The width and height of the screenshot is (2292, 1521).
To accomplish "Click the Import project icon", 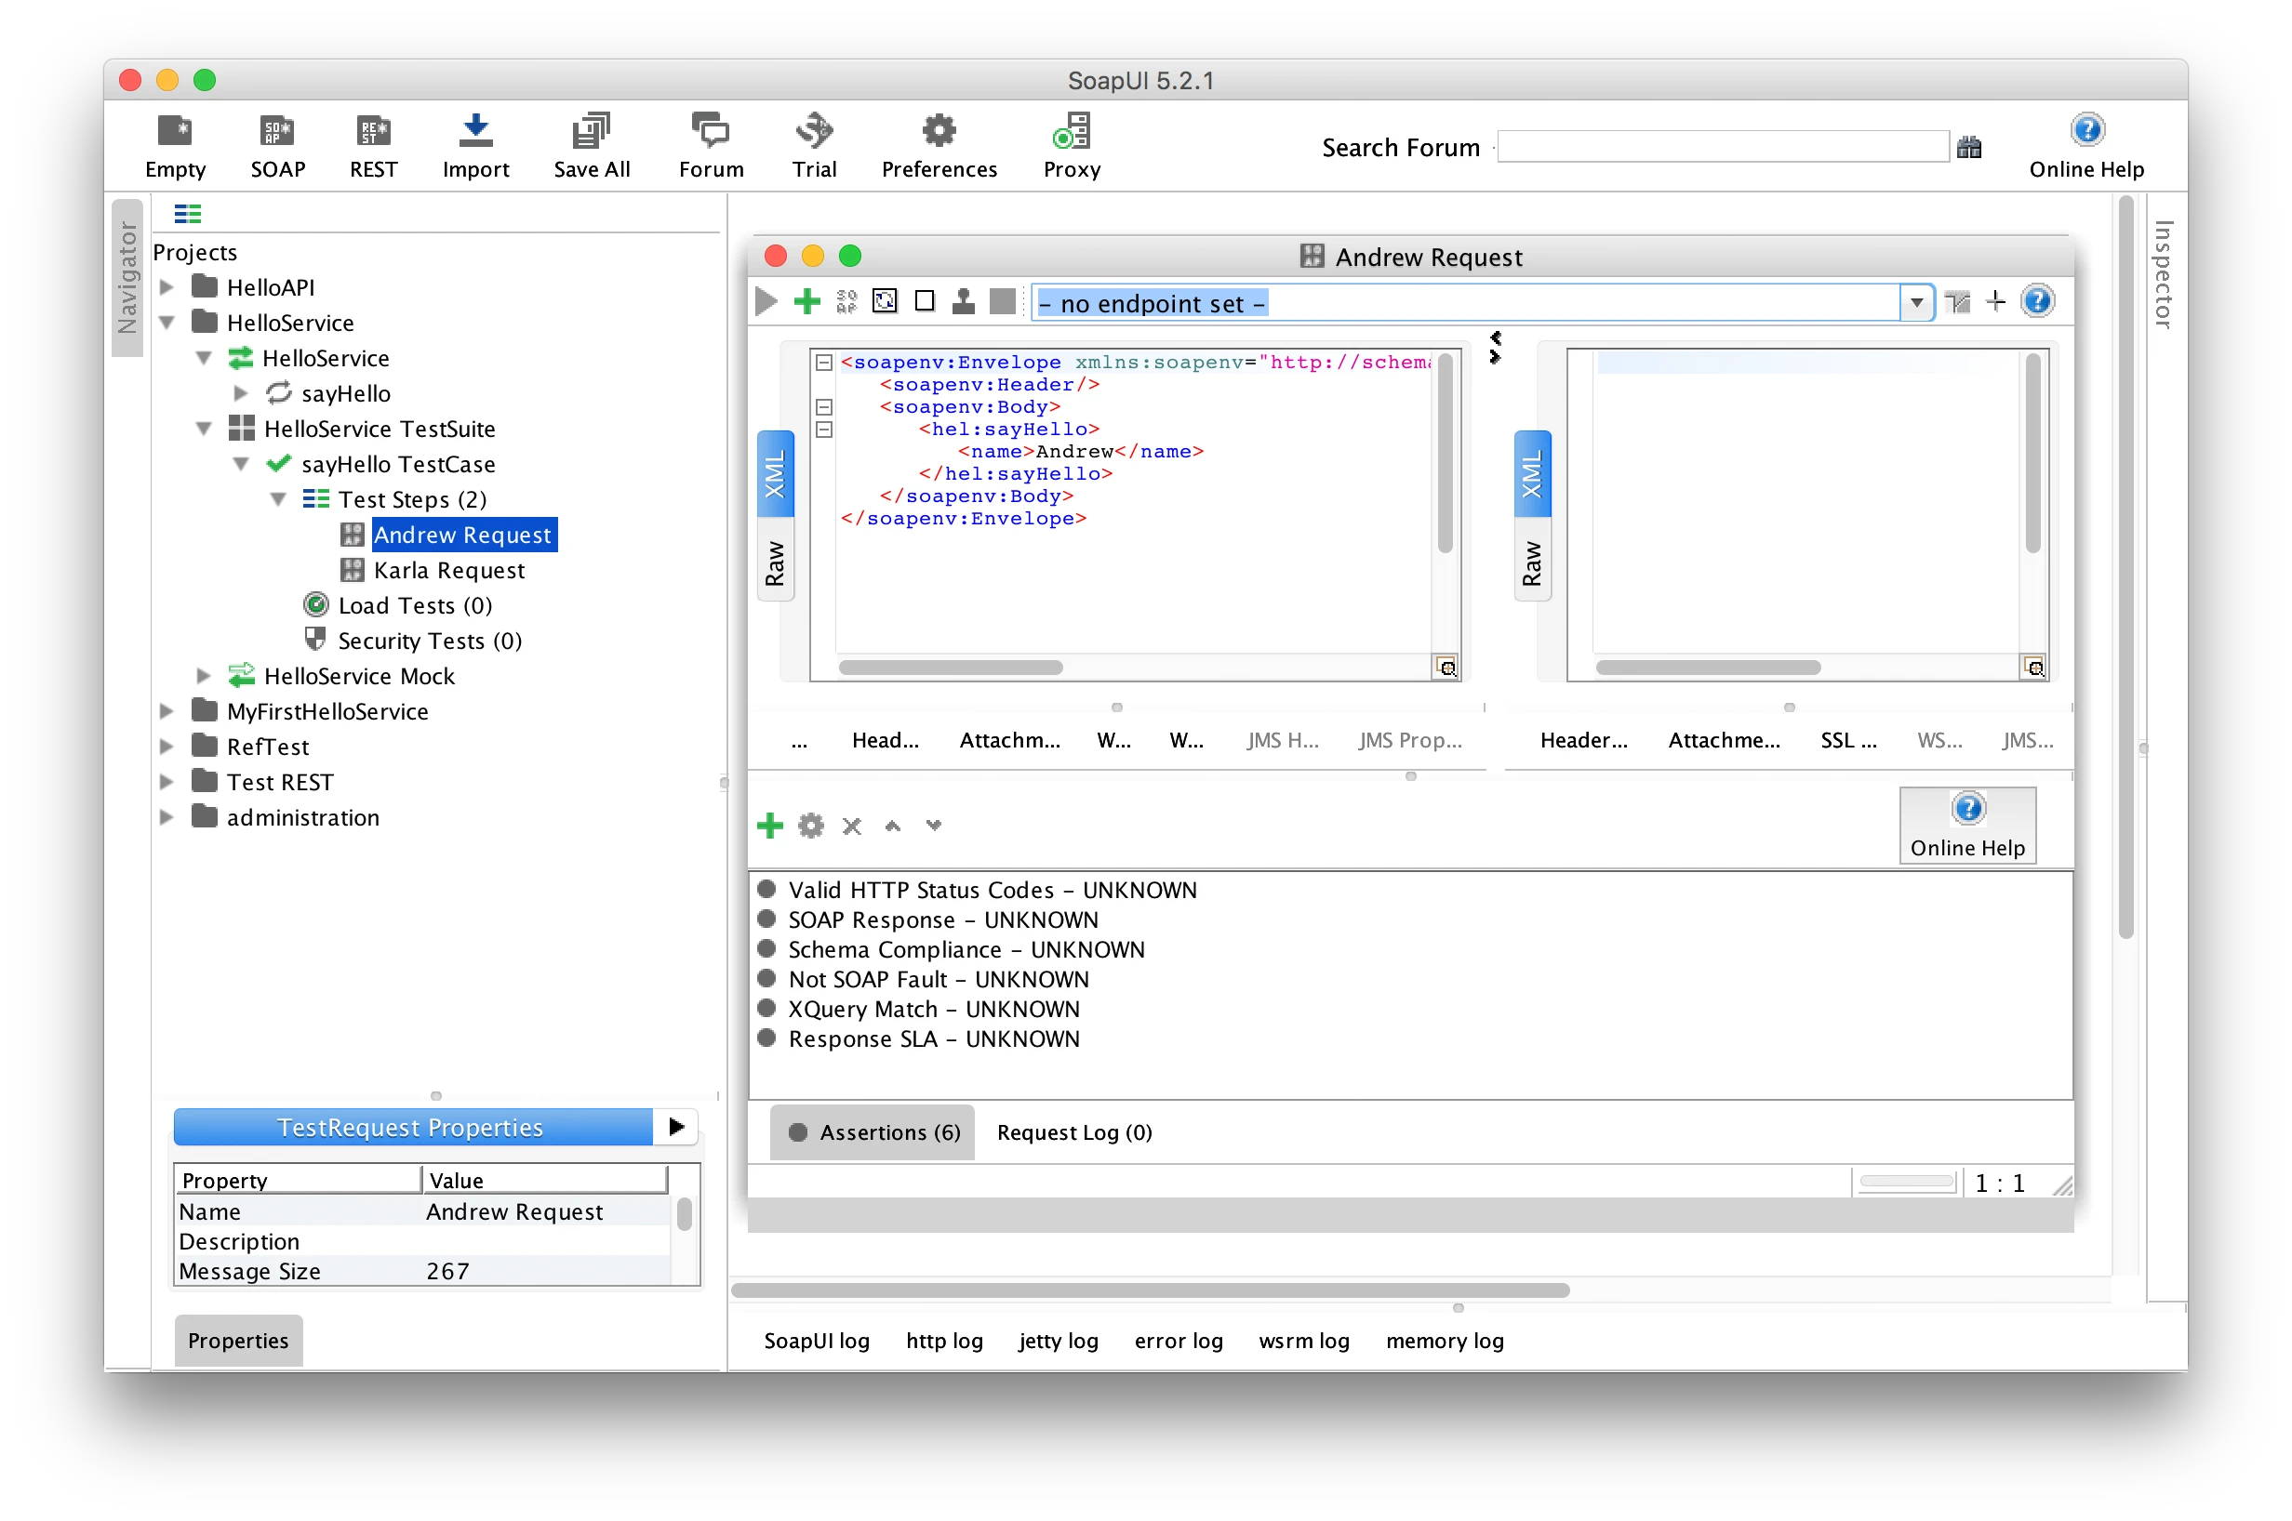I will pyautogui.click(x=475, y=132).
